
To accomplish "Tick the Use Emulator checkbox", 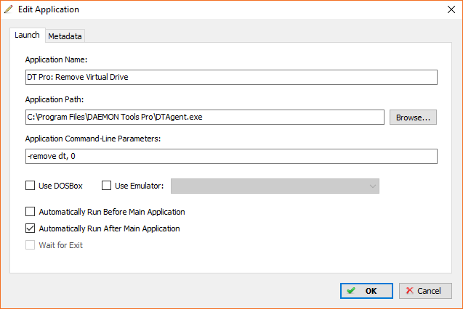I will click(106, 186).
